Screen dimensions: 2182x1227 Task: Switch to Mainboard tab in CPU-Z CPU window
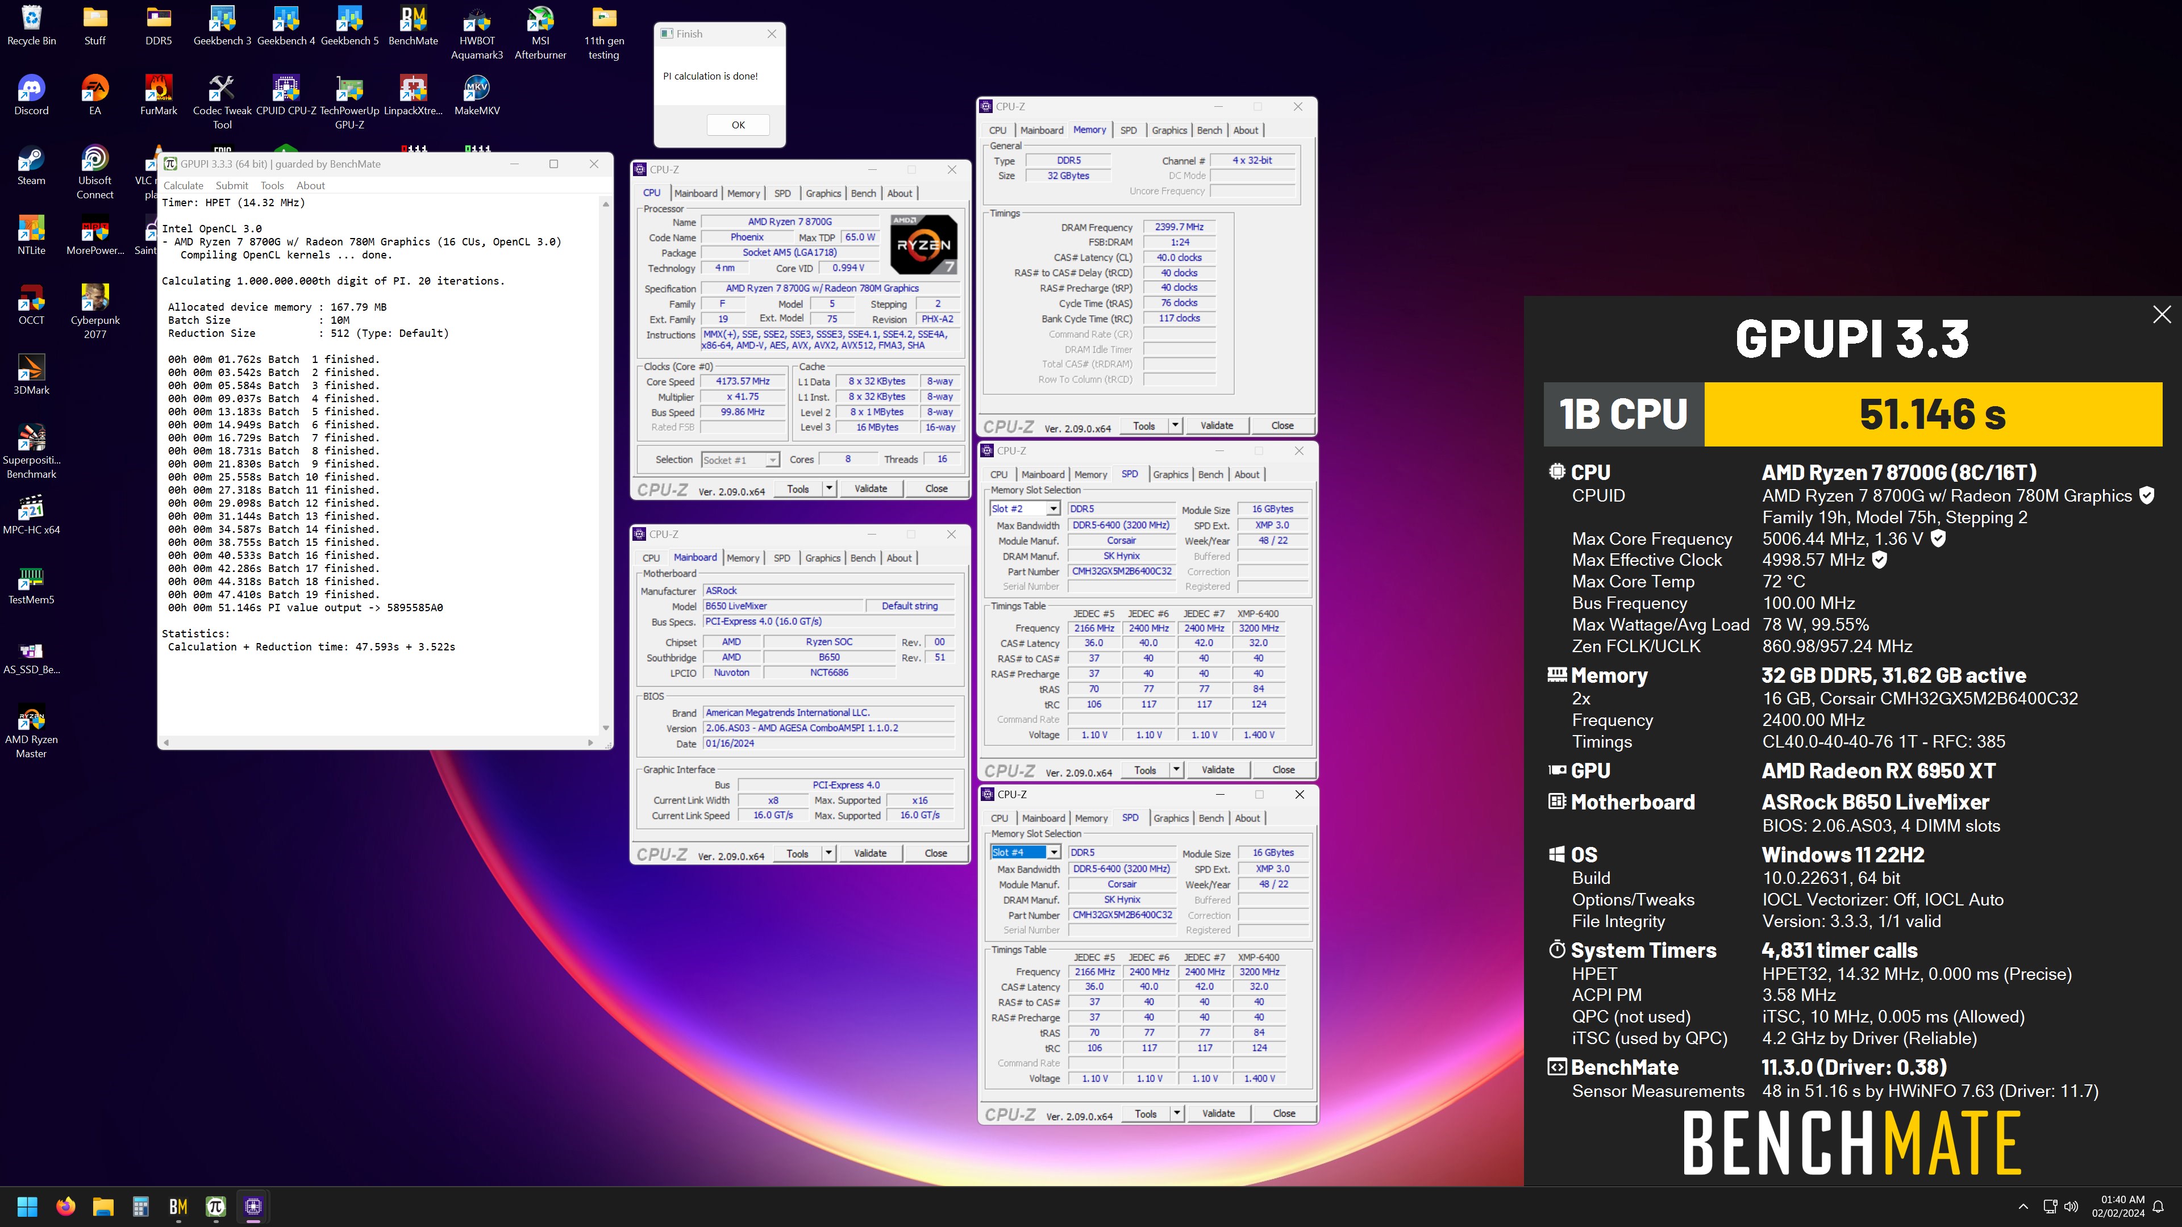click(x=696, y=193)
